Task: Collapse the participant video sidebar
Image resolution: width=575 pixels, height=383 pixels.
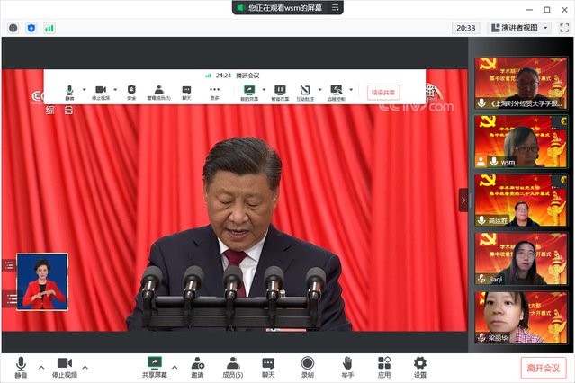Action: [463, 200]
